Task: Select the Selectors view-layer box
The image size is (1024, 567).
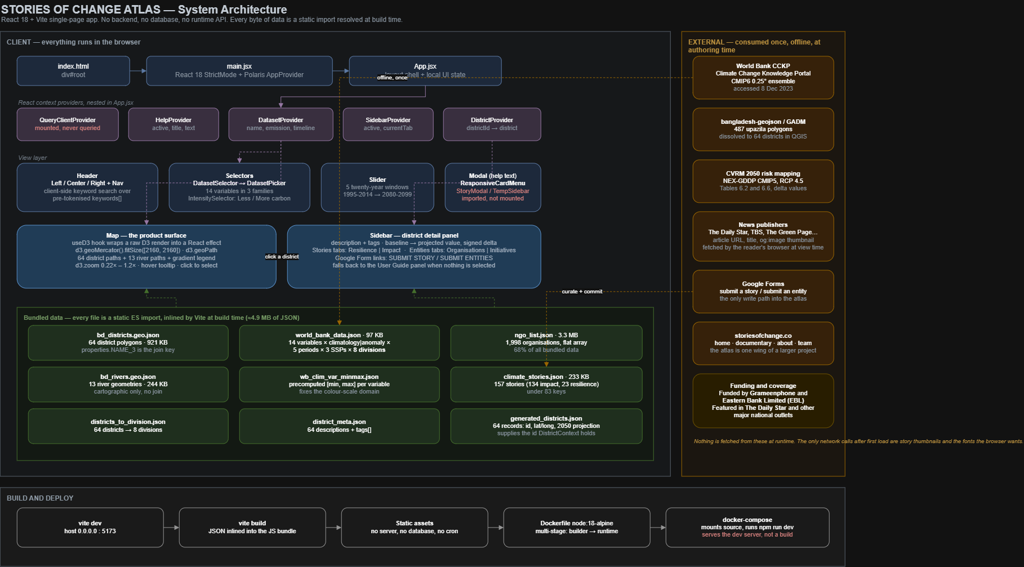Action: [239, 187]
